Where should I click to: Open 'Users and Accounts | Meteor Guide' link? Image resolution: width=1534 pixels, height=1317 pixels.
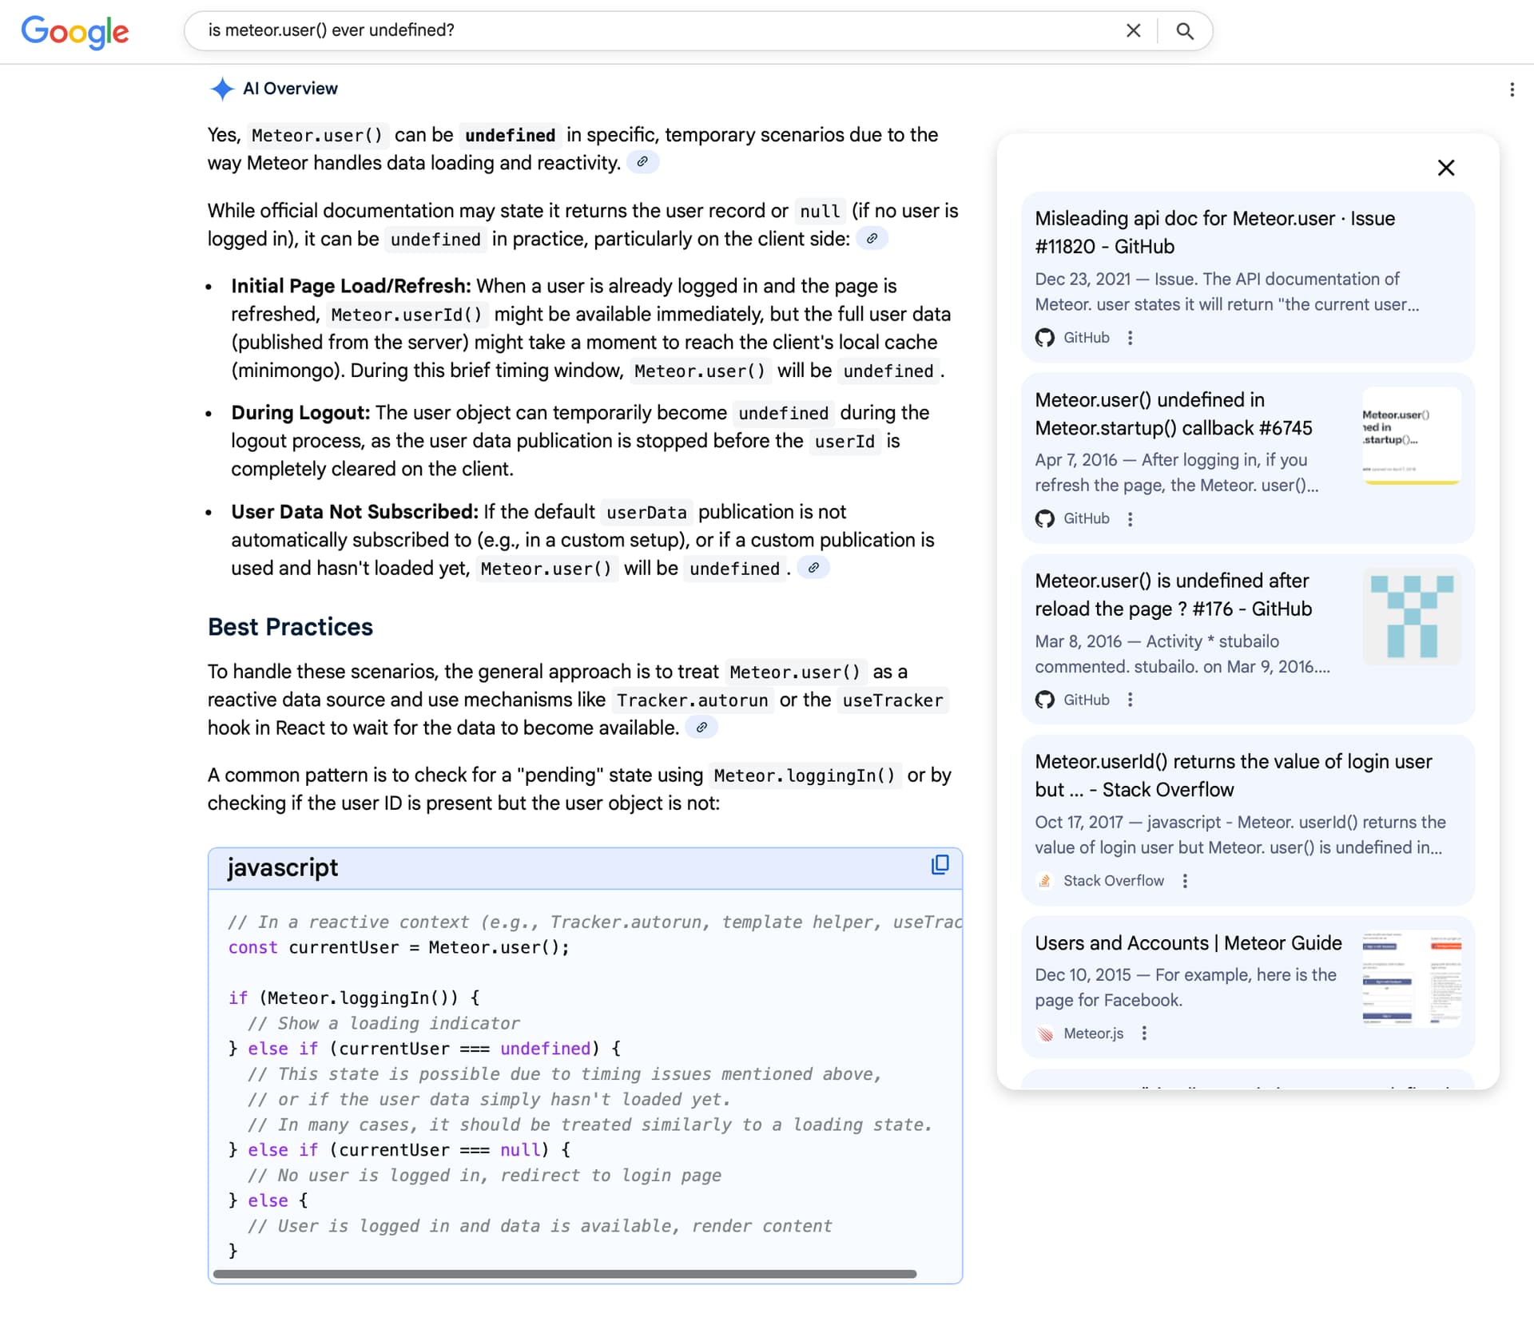[x=1187, y=943]
